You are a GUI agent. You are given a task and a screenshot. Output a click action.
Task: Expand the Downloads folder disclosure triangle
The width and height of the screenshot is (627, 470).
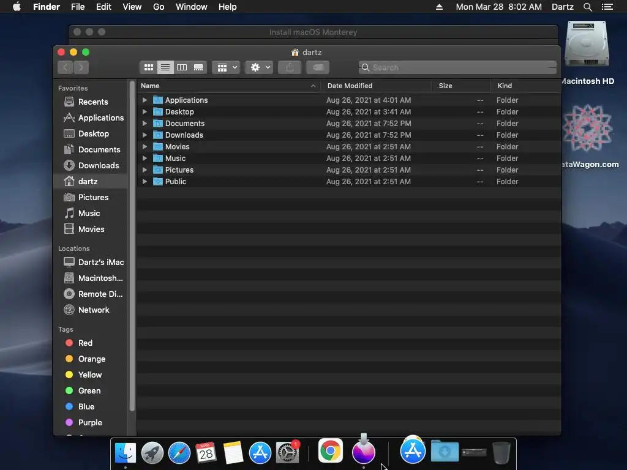point(145,135)
